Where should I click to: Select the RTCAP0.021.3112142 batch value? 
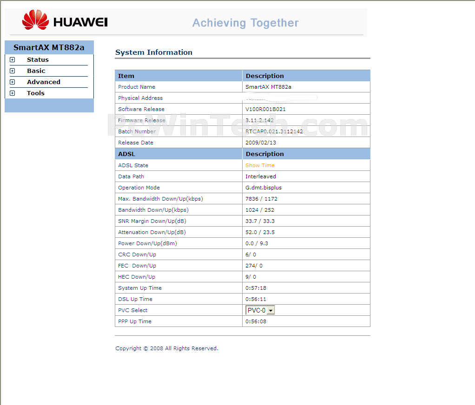[274, 131]
